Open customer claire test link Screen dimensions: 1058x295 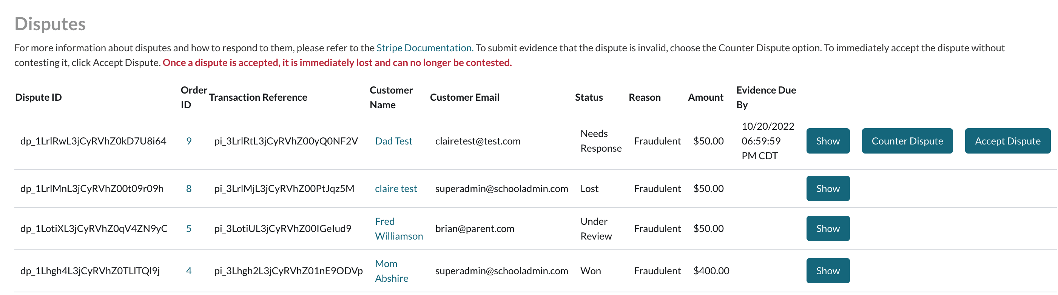coord(395,189)
